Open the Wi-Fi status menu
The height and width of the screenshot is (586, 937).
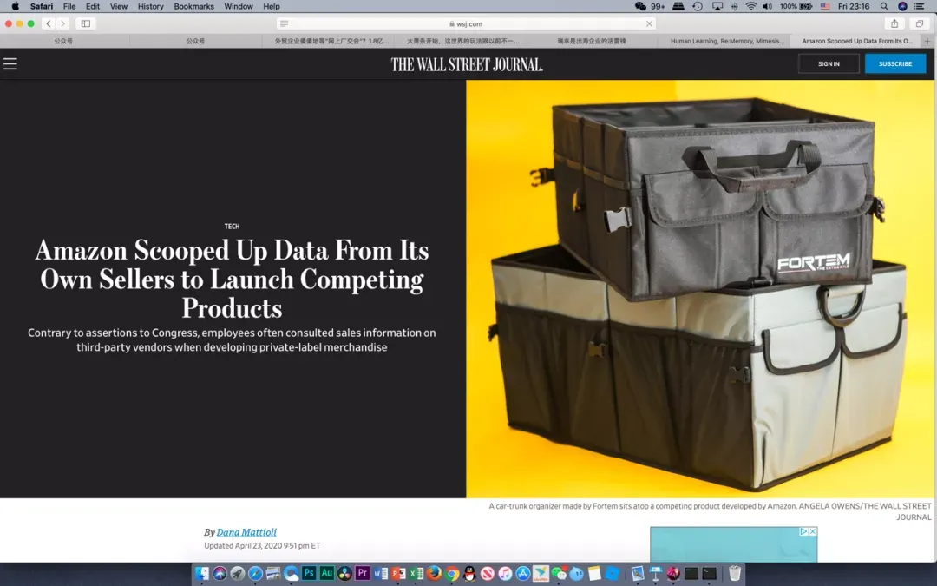pyautogui.click(x=751, y=6)
